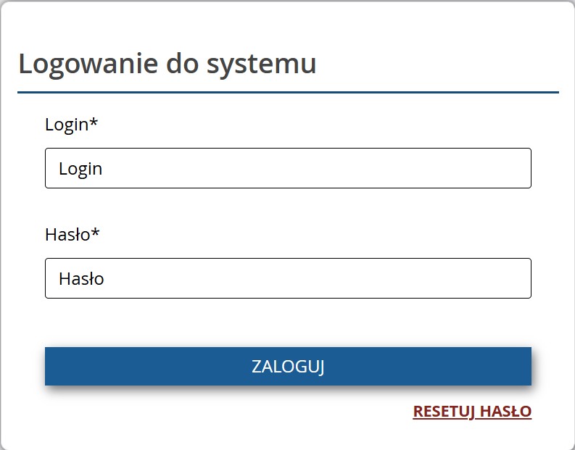Log in using the ZALOGUJ button
Screen dimensions: 575x450
[288, 366]
